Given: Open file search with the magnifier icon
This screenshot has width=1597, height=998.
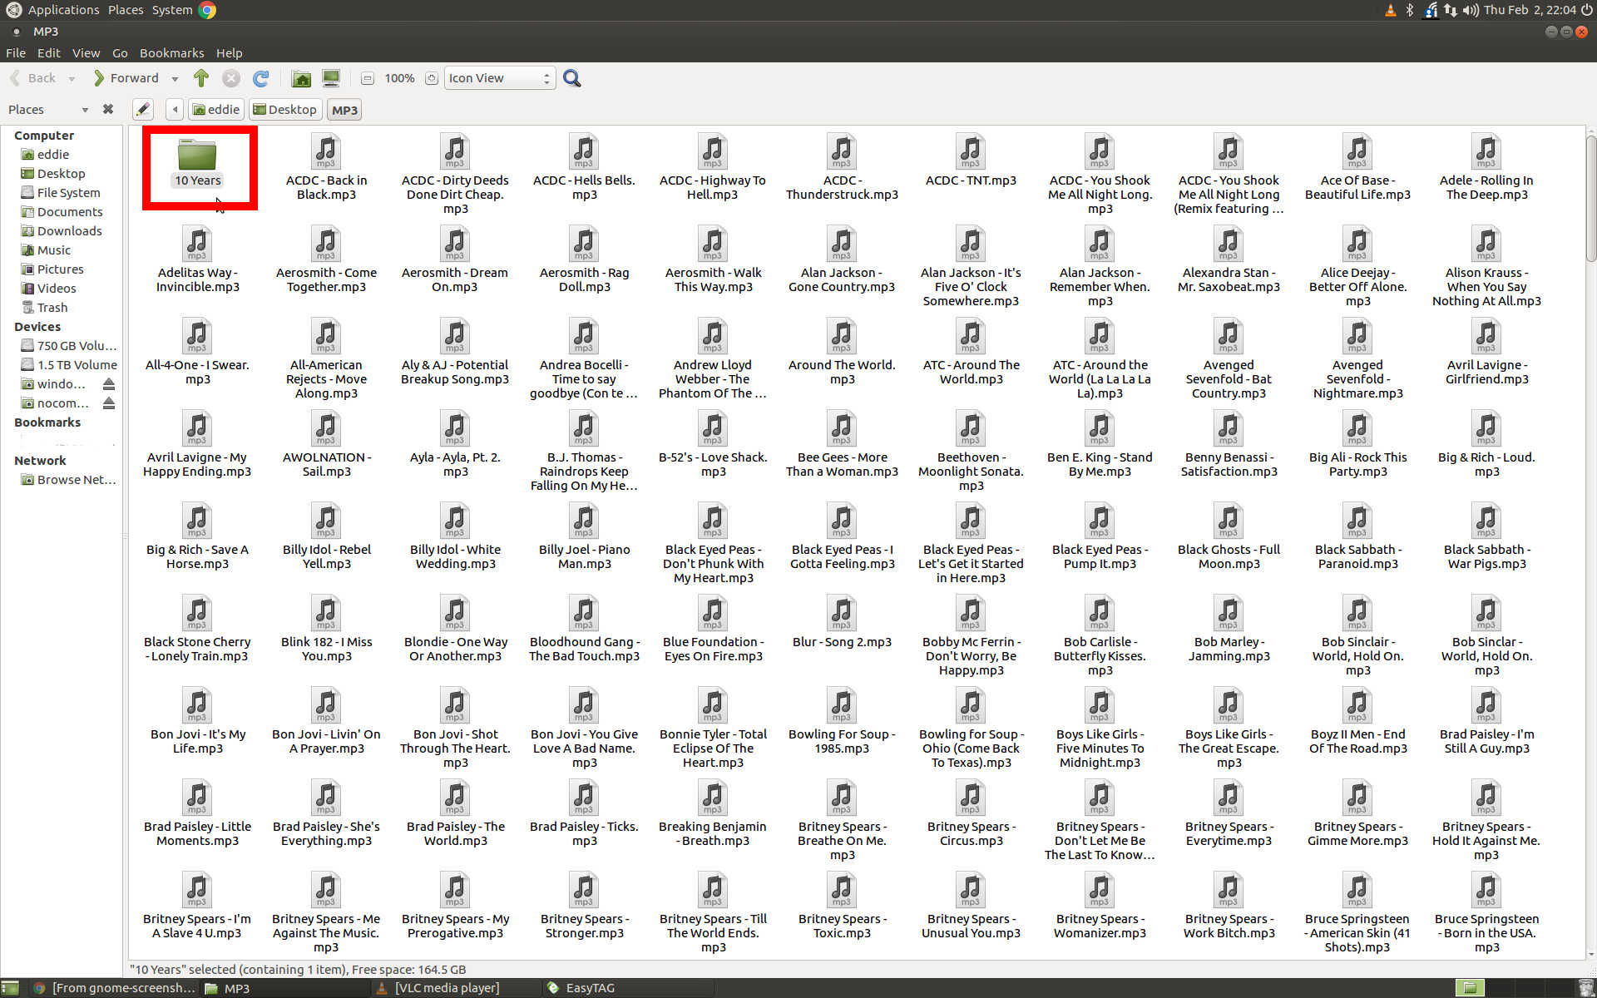Looking at the screenshot, I should click(572, 78).
